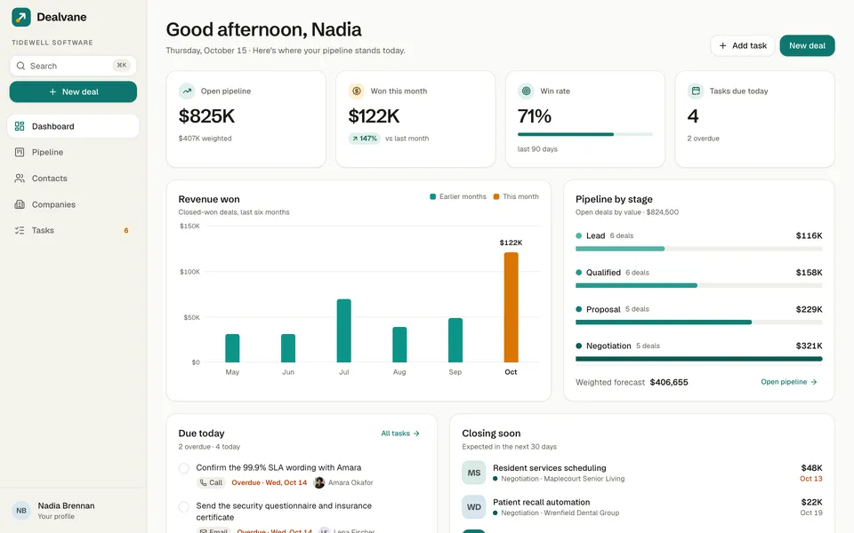
Task: Click the Overdue · Wed, Oct 14 label beside Call
Action: [269, 482]
